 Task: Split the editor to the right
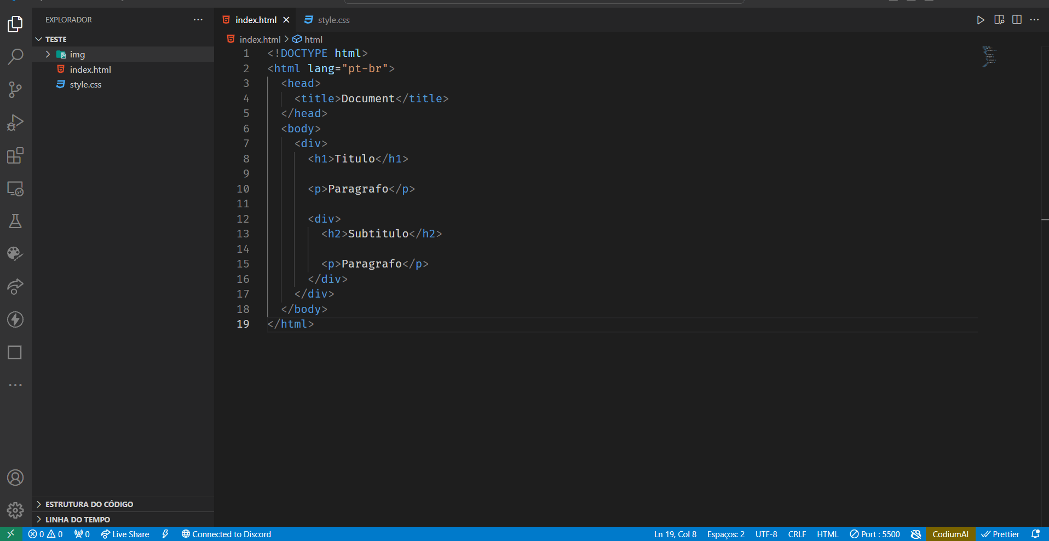[1017, 20]
